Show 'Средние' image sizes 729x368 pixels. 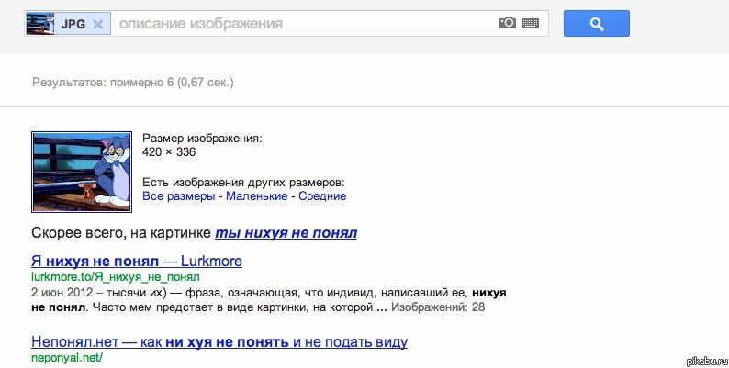(x=321, y=196)
